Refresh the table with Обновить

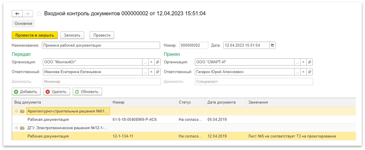click(x=87, y=91)
